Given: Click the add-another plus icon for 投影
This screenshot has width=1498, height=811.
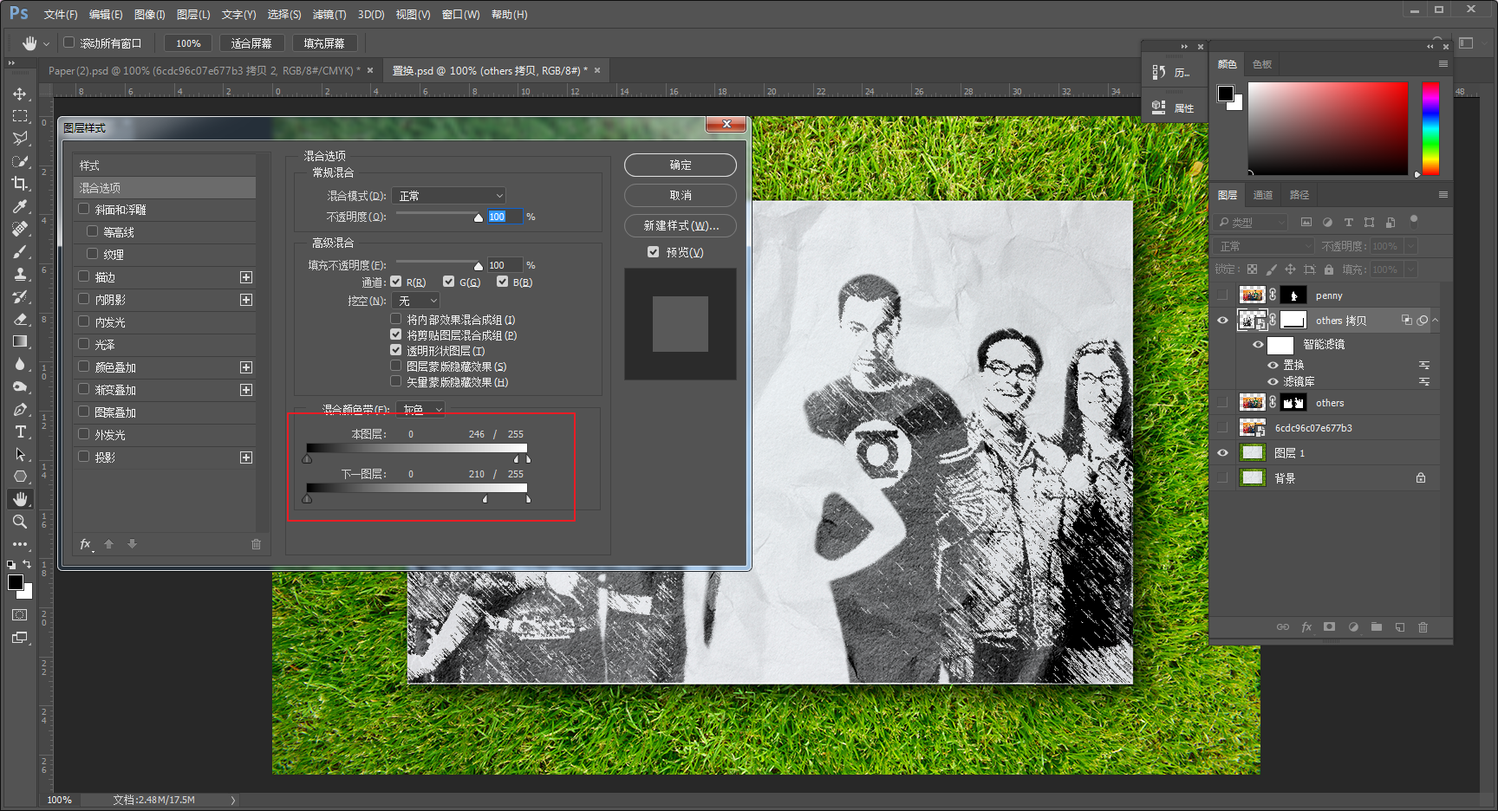Looking at the screenshot, I should click(246, 457).
